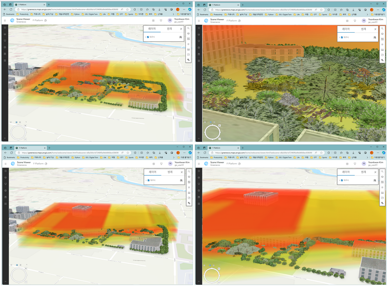389x288 pixels.
Task: Open the Productivity bookmark folder in the top-left window
Action: [x=23, y=14]
